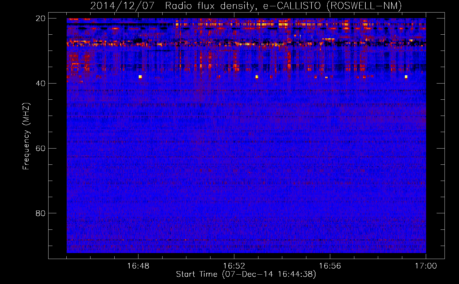This screenshot has width=459, height=284.
Task: Click the 17:00 time tick label
Action: 426,266
